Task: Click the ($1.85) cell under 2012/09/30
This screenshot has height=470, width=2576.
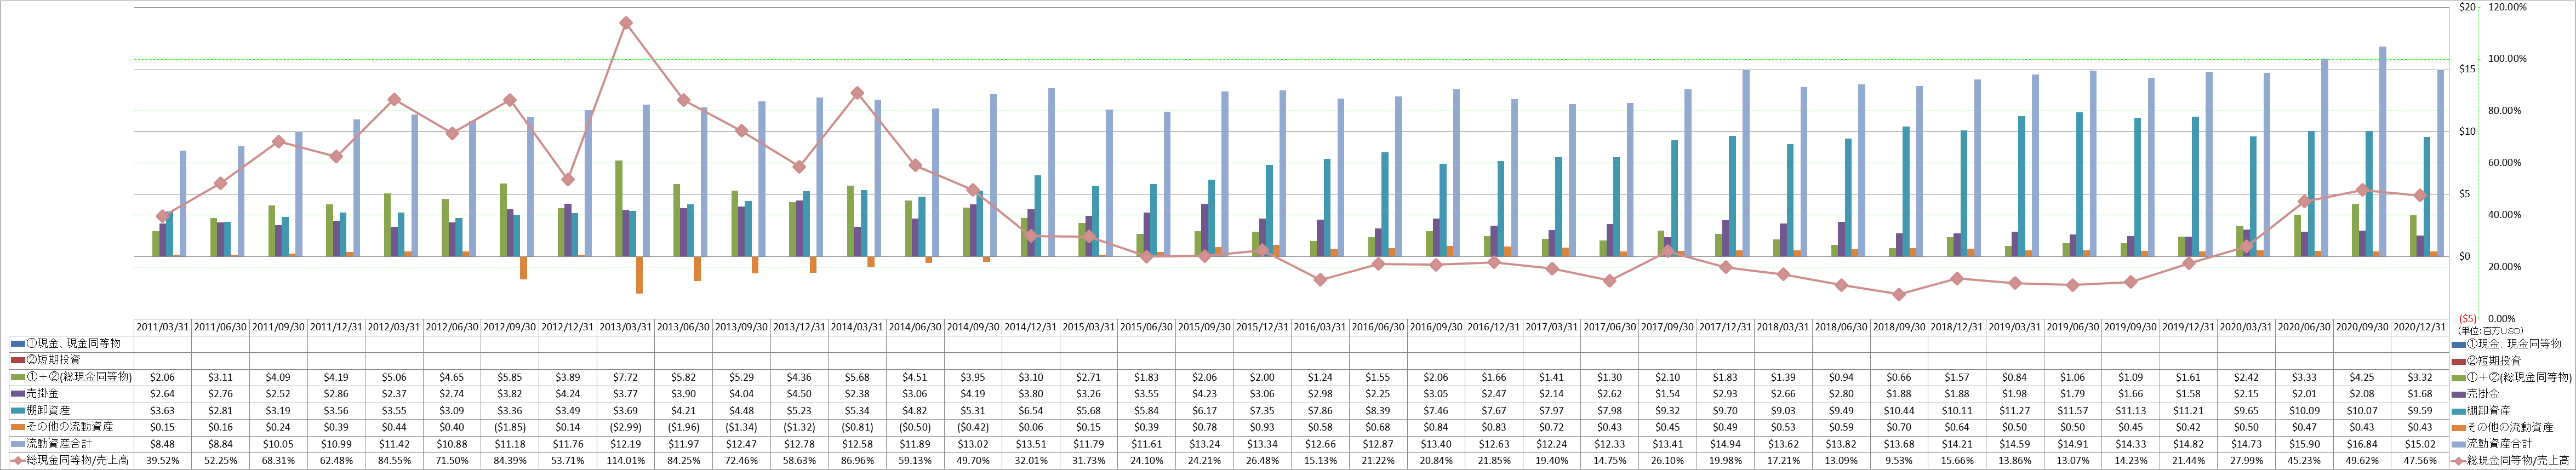Action: tap(510, 427)
